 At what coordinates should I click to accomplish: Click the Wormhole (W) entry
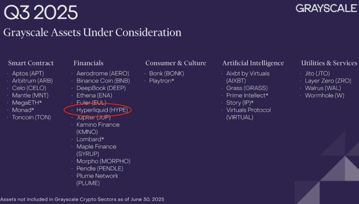click(324, 95)
